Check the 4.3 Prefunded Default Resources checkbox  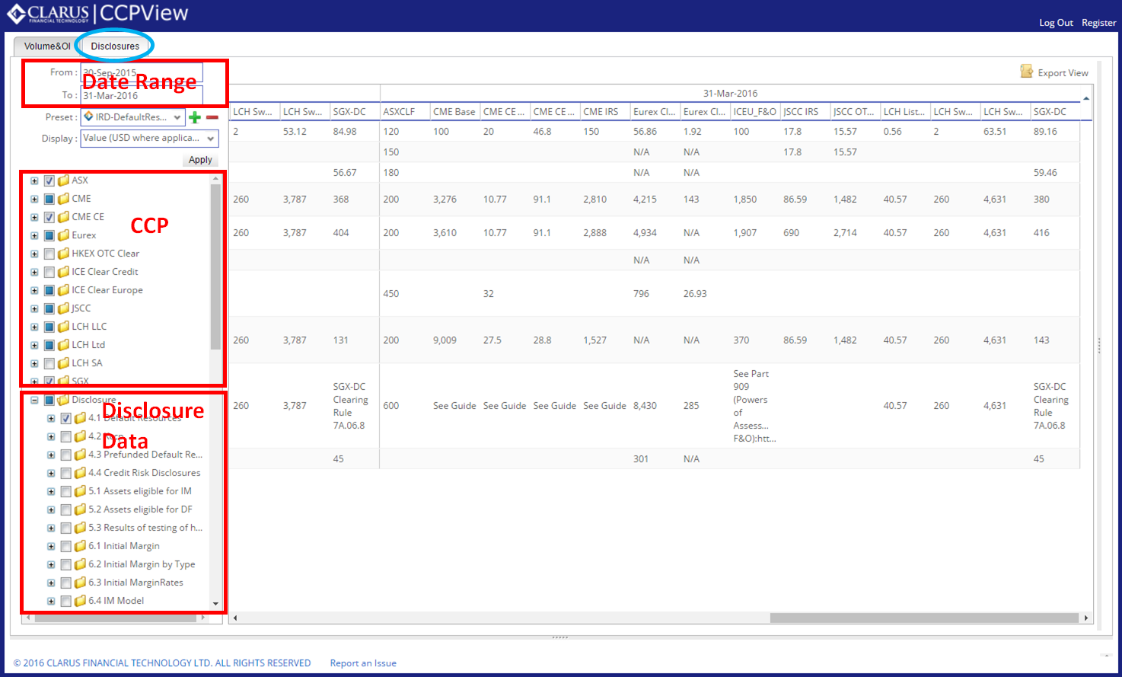(66, 455)
